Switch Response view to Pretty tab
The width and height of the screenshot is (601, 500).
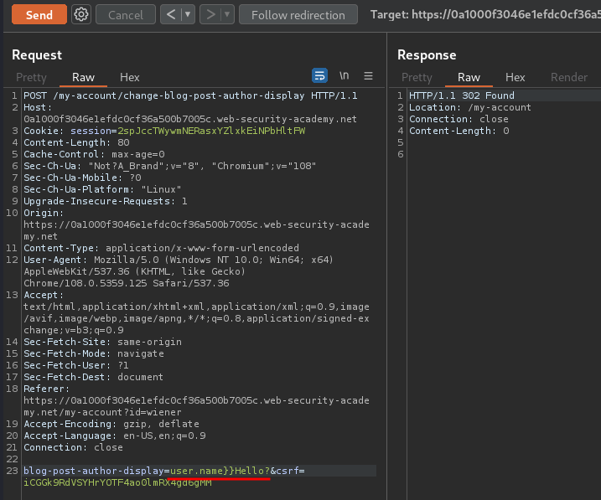417,77
